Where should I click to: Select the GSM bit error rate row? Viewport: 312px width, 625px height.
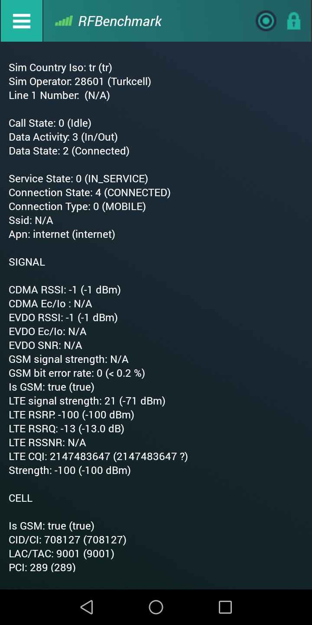(x=77, y=373)
